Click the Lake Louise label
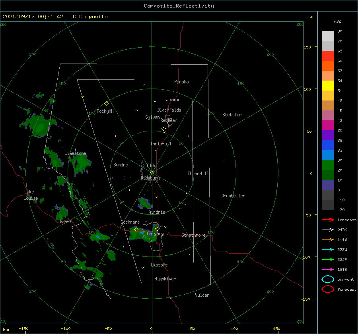 [31, 195]
